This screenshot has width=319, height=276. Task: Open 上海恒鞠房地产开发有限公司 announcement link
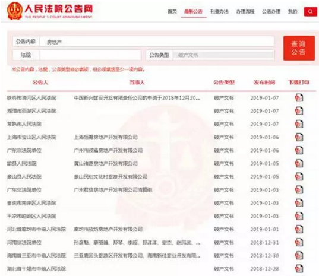106,137
